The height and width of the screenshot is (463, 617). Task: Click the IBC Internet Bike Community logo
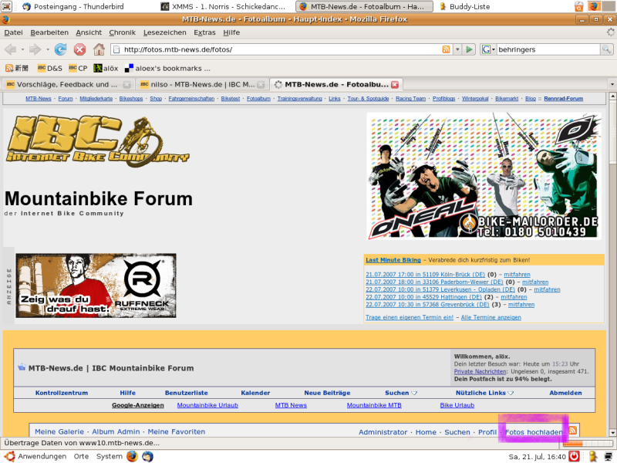98,141
